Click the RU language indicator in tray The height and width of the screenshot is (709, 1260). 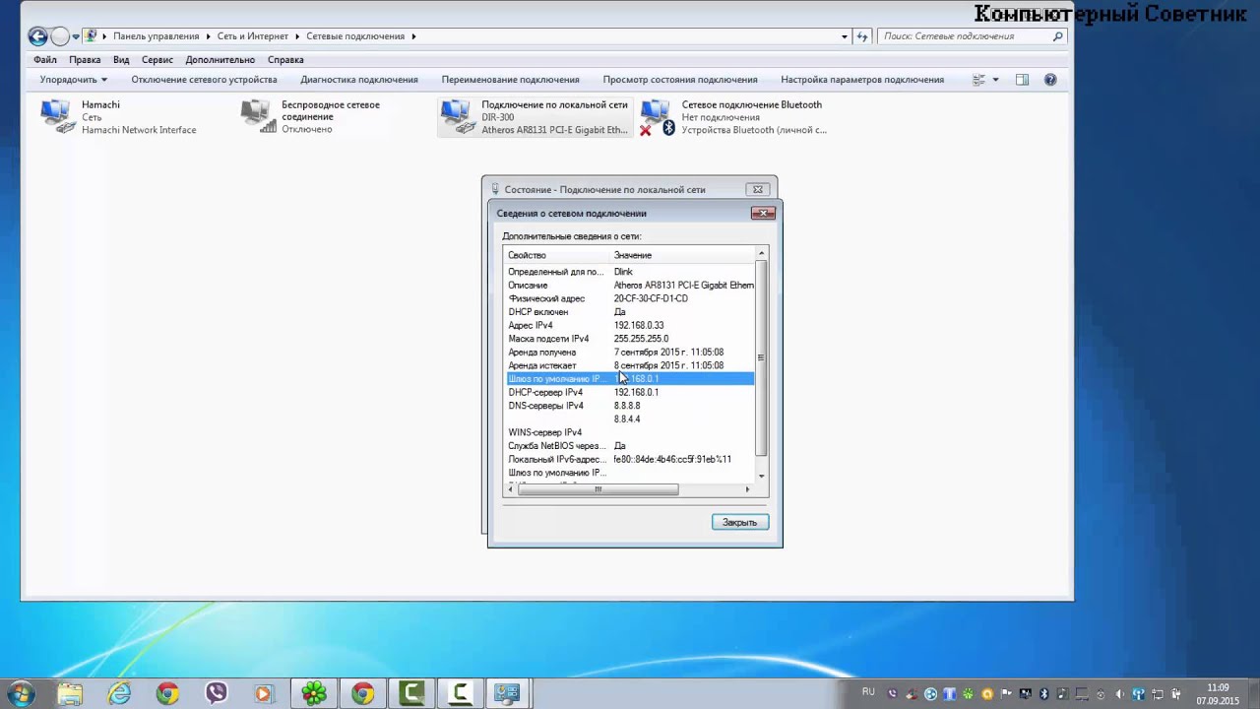(868, 692)
